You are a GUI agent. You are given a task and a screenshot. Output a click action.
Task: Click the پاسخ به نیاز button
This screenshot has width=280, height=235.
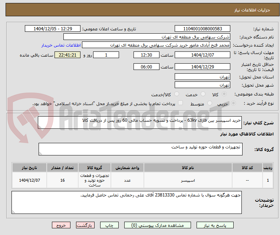pyautogui.click(x=215, y=225)
